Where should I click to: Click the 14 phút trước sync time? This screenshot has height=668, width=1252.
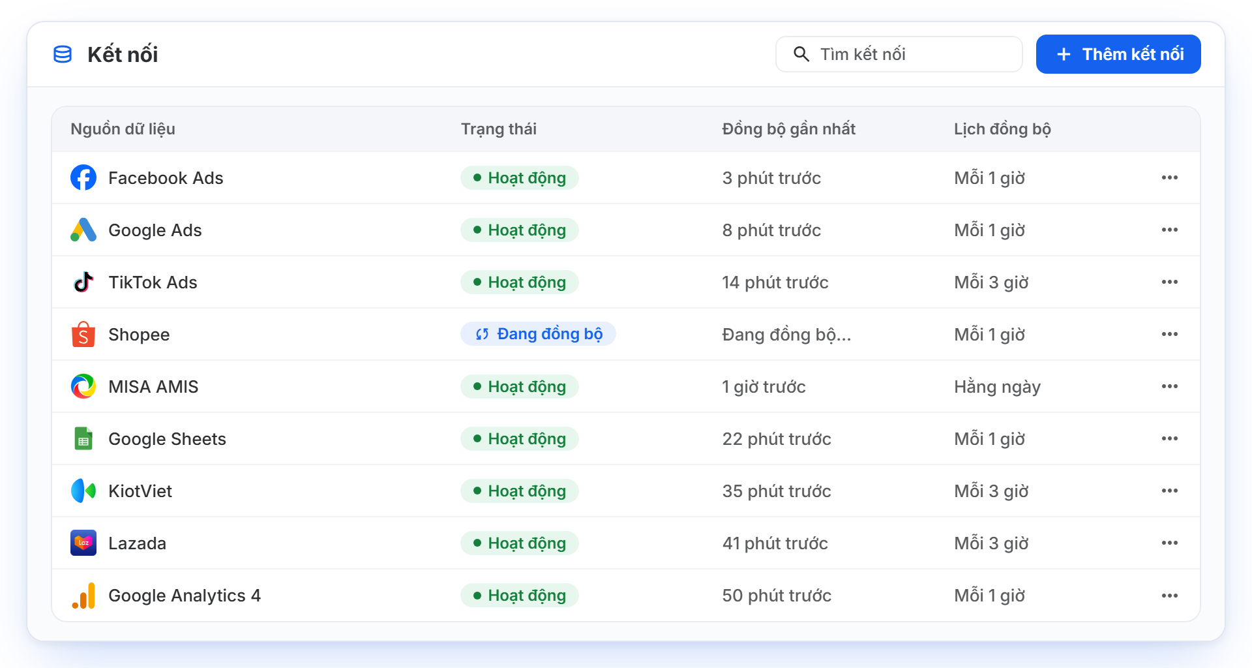coord(775,282)
